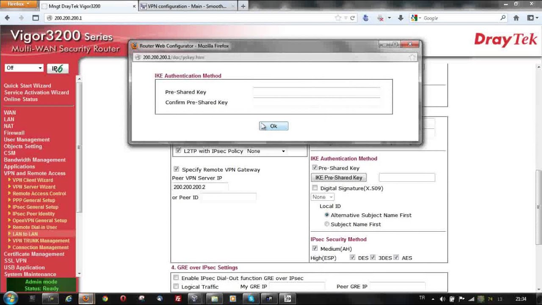Open the Firefox downloads arrow

pos(401,18)
